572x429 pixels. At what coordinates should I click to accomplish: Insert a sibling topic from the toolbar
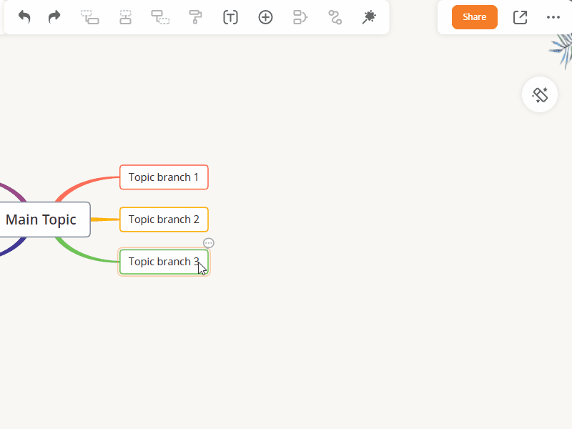125,17
